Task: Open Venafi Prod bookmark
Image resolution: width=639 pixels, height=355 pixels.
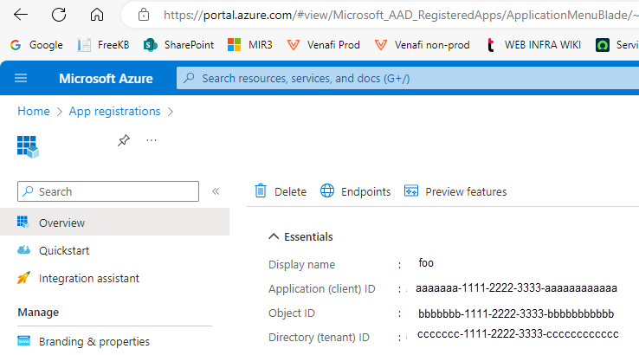Action: tap(324, 45)
